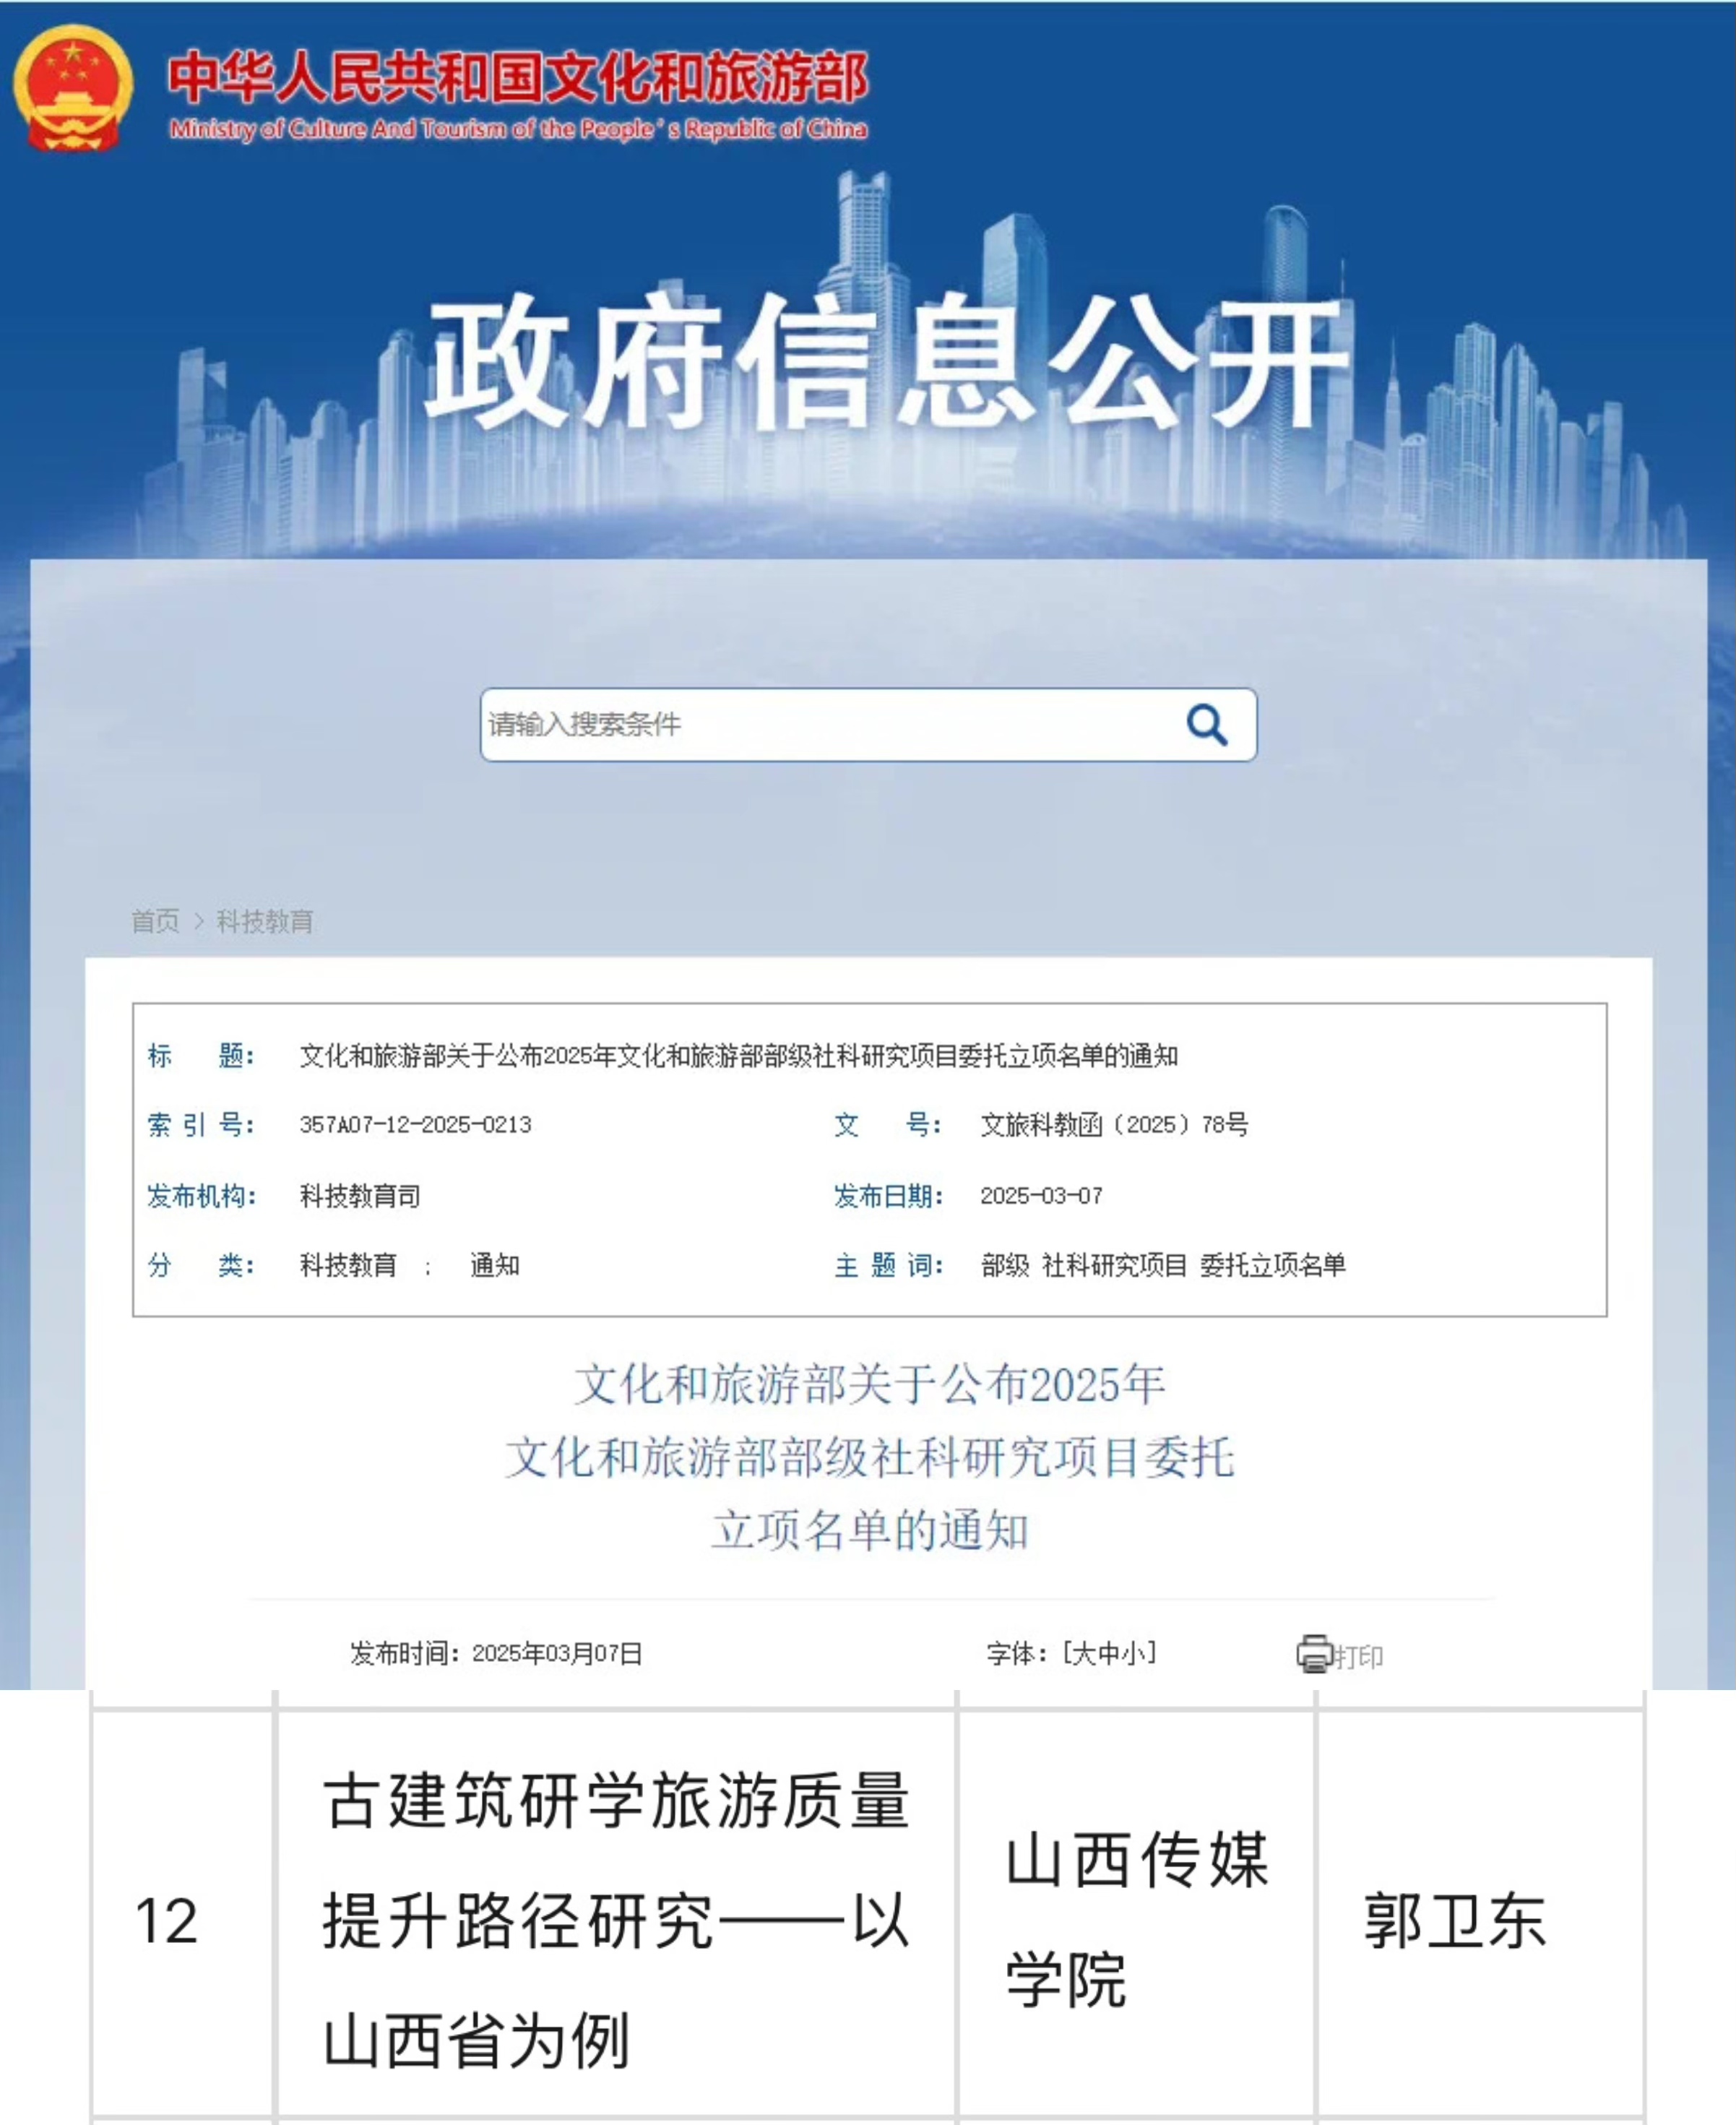Click the 标题 field notice title text
The image size is (1736, 2125).
click(x=738, y=1056)
